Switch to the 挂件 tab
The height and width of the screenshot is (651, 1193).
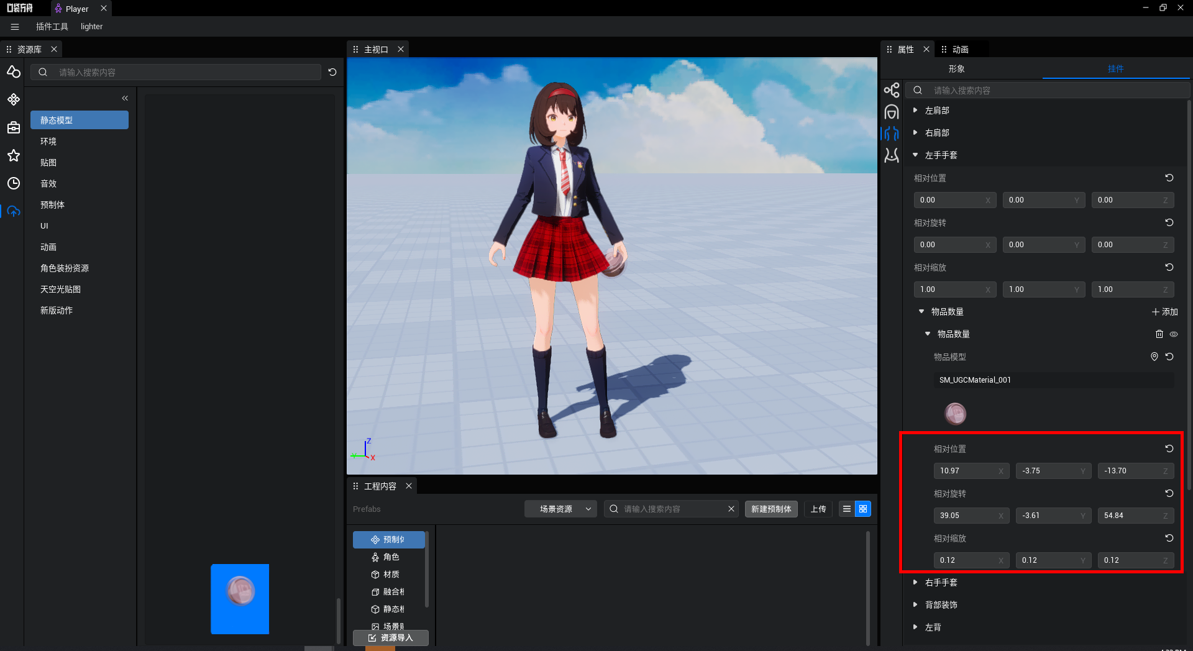pyautogui.click(x=1115, y=69)
